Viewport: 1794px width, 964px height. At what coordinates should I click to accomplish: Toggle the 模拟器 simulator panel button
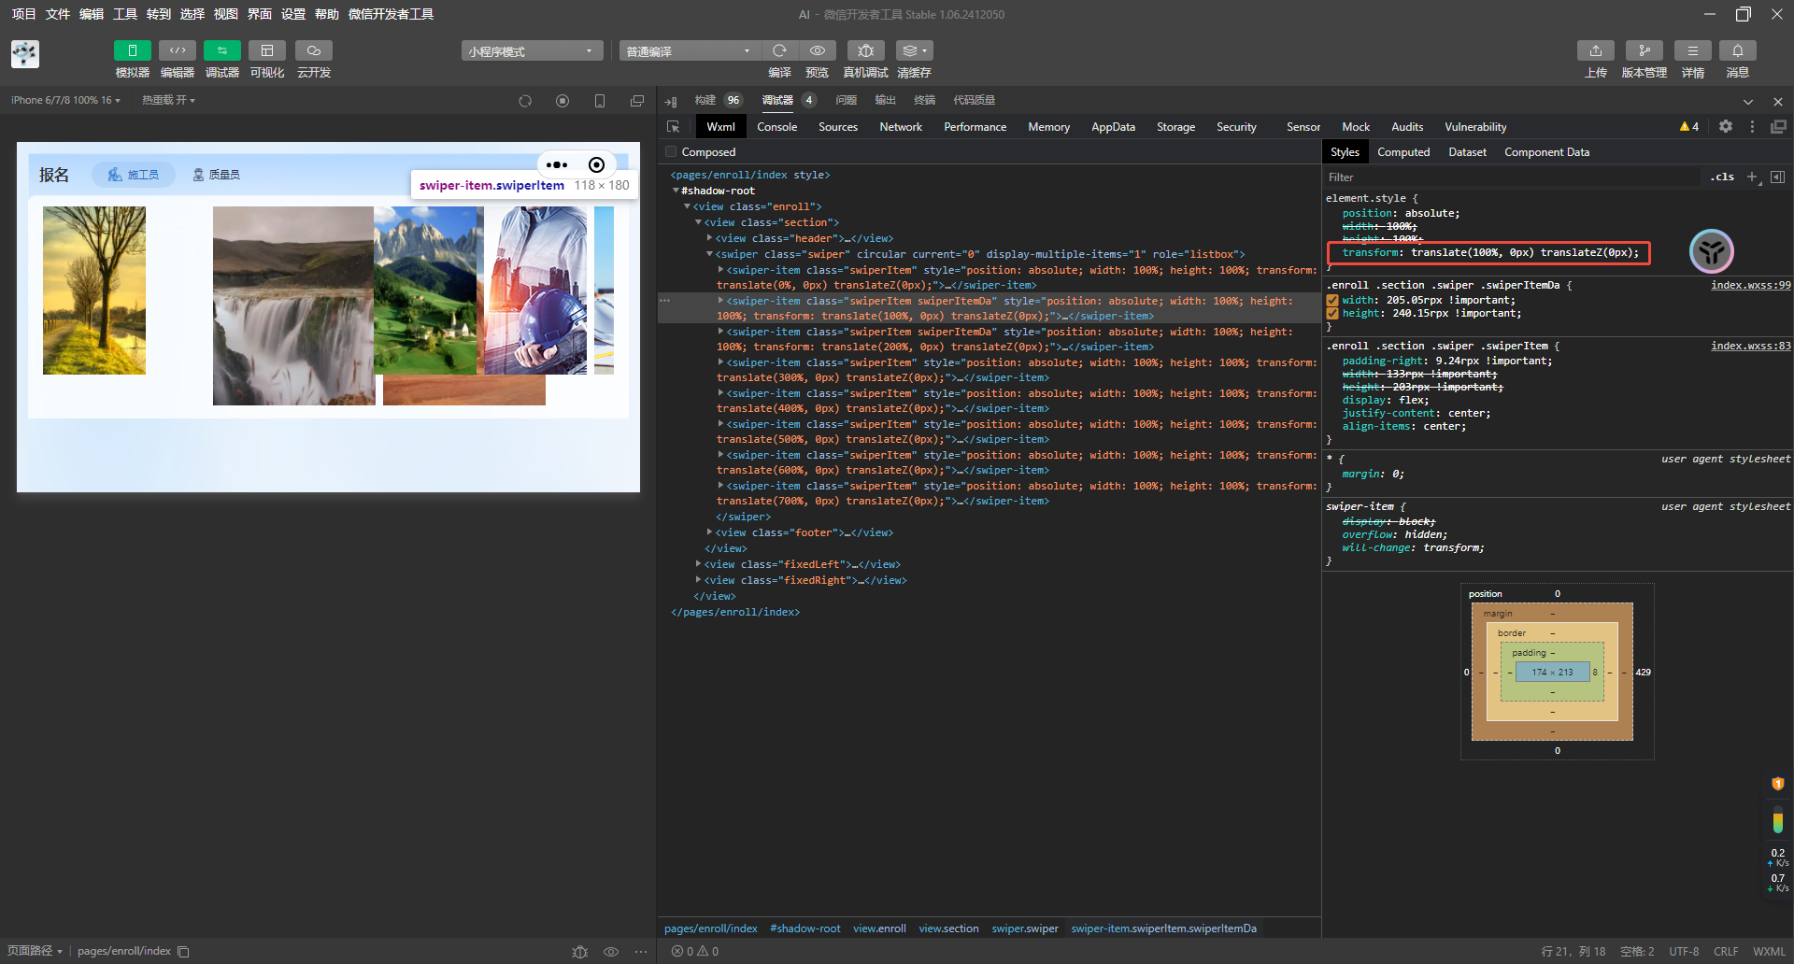(x=132, y=50)
